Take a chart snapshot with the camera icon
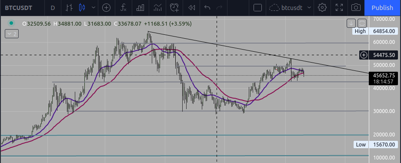The height and width of the screenshot is (163, 401). point(356,8)
